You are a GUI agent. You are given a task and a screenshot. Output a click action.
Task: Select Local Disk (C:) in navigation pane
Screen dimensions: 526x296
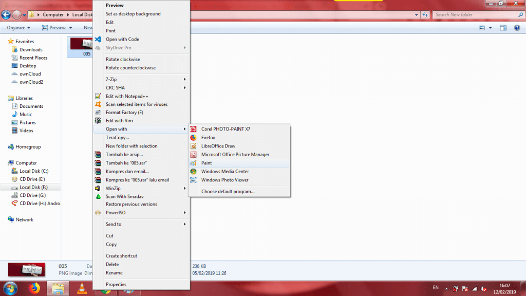34,171
